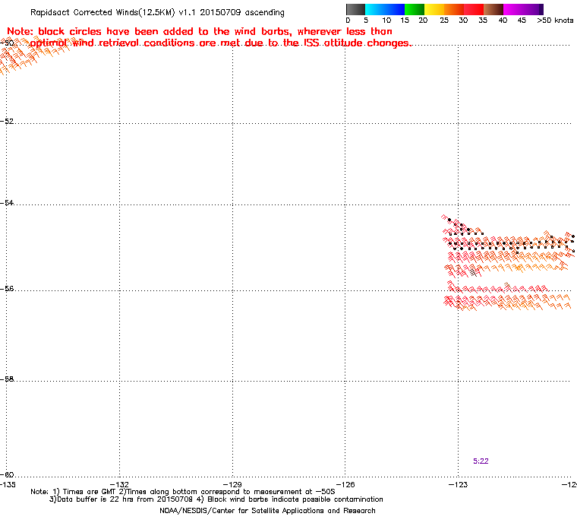
Task: Click the "-126" longitude axis label
Action: point(345,484)
